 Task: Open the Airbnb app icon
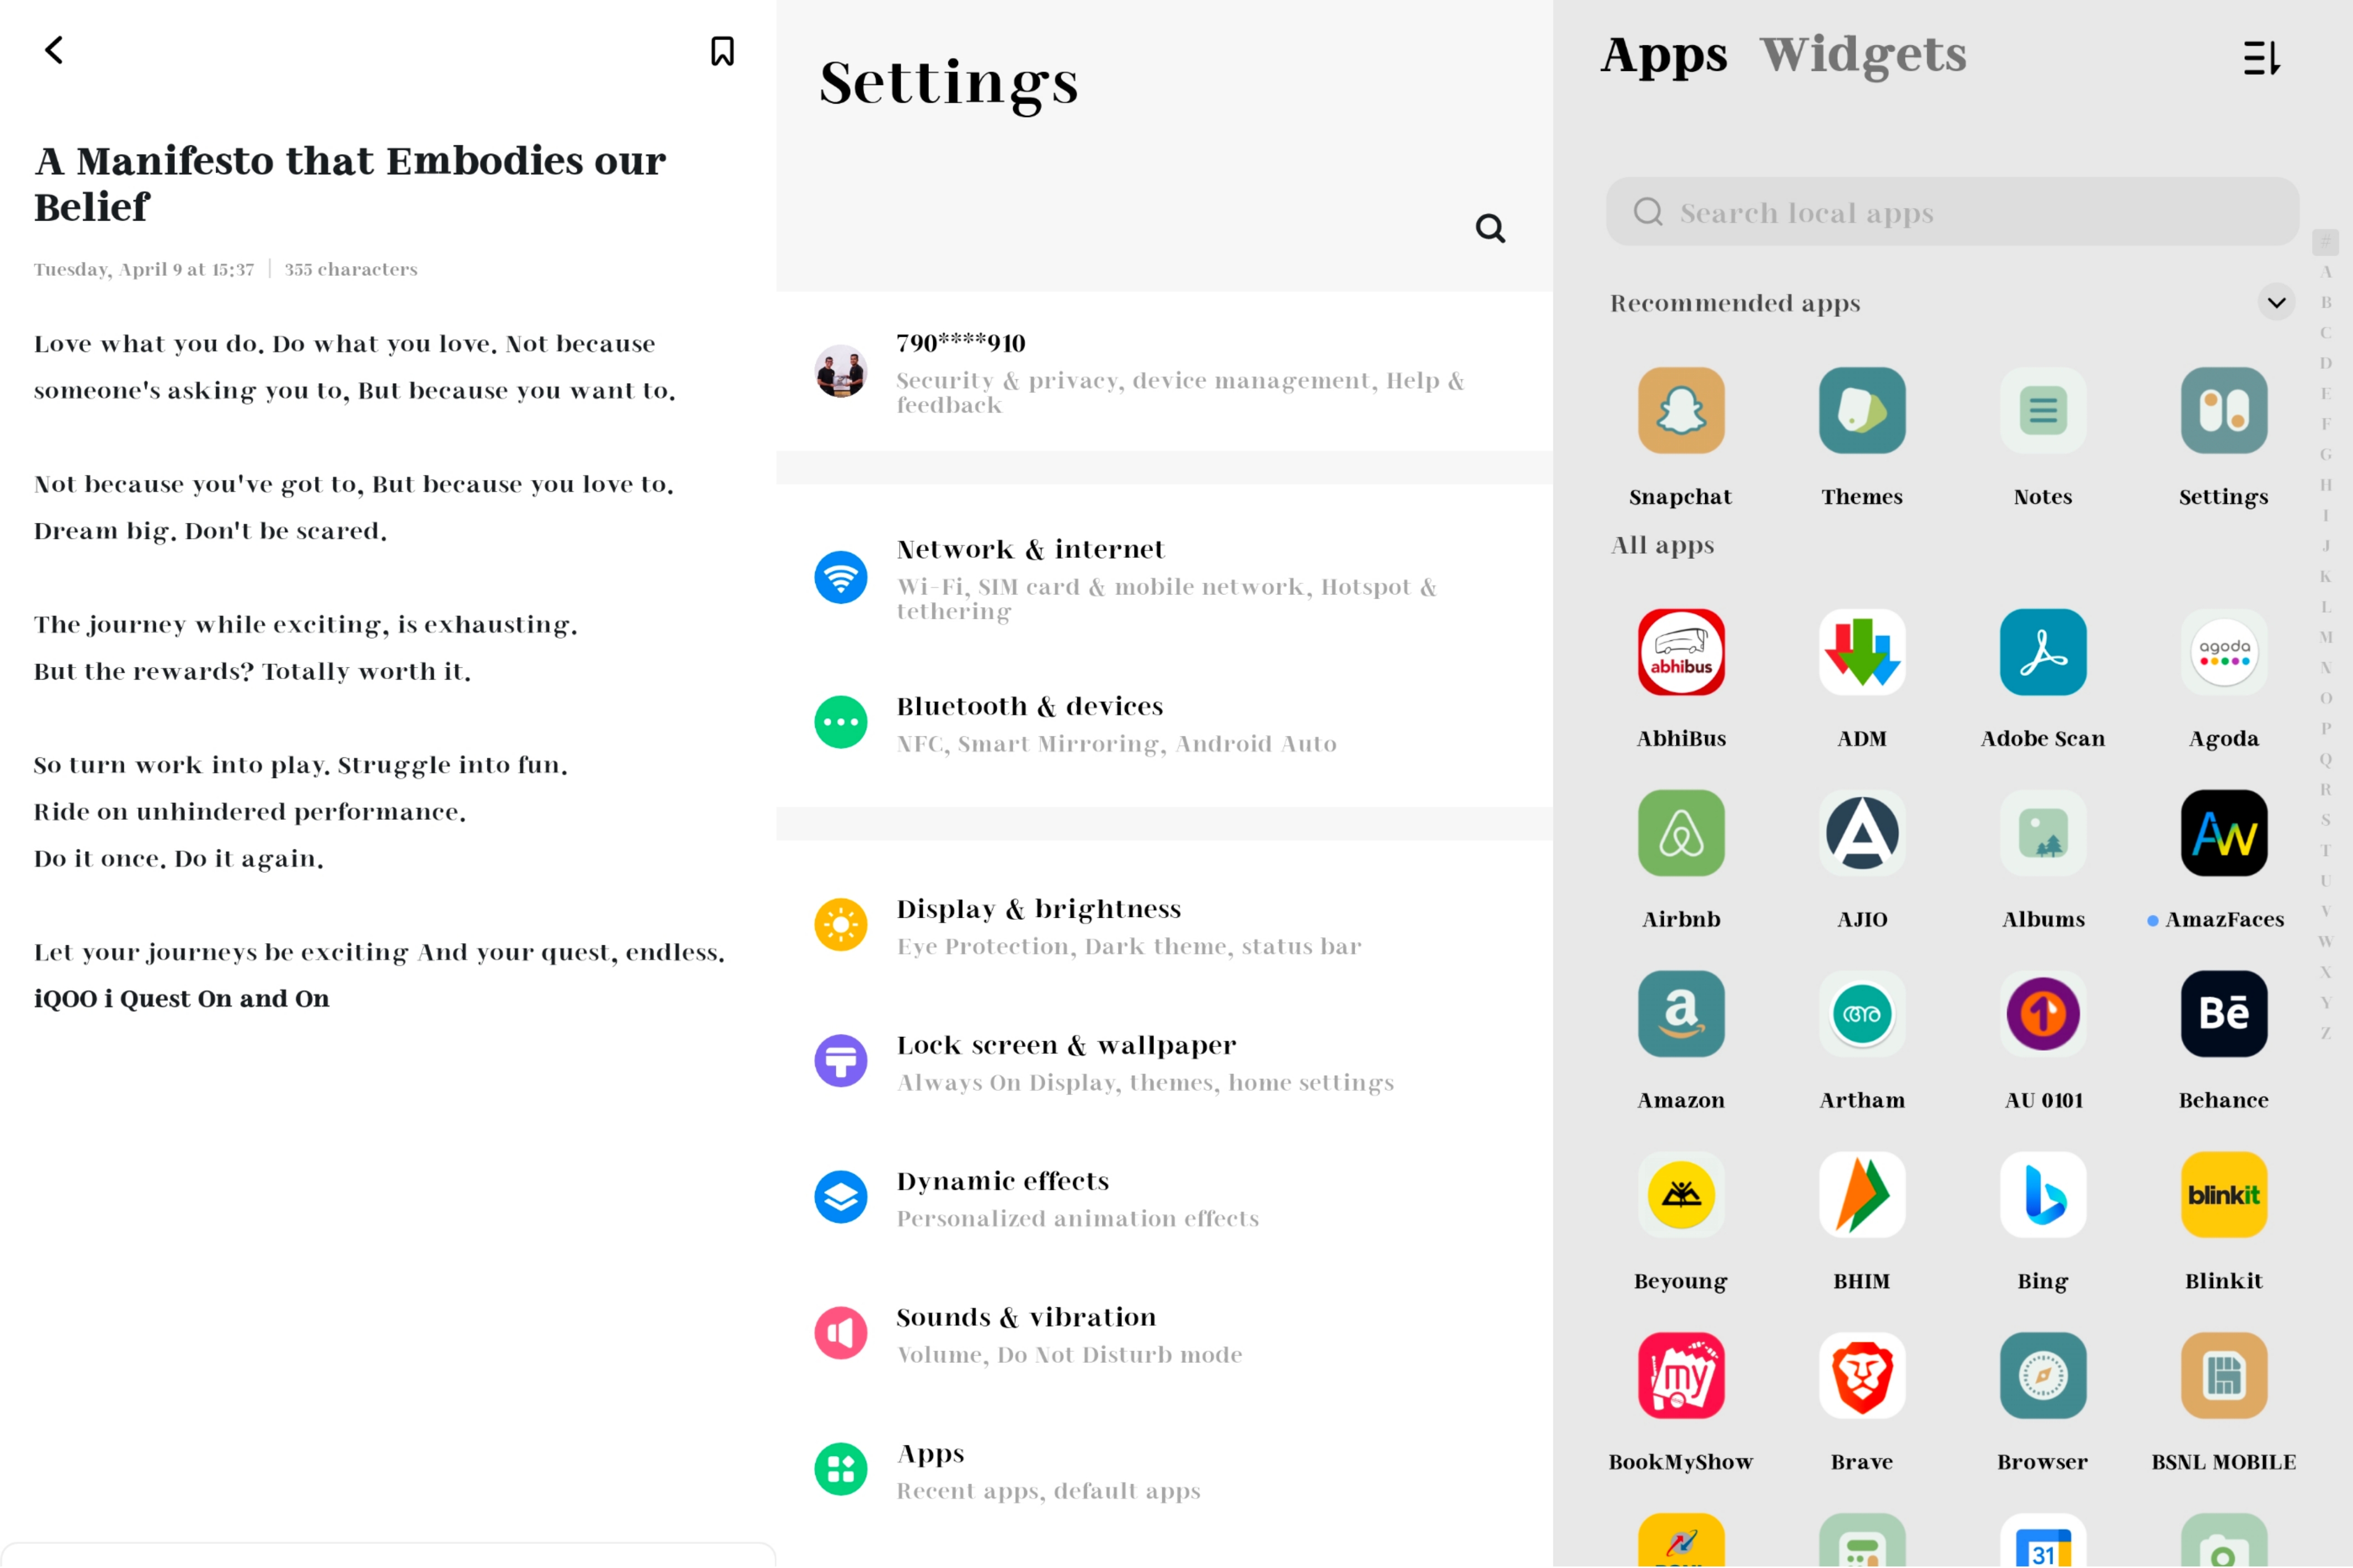tap(1681, 833)
